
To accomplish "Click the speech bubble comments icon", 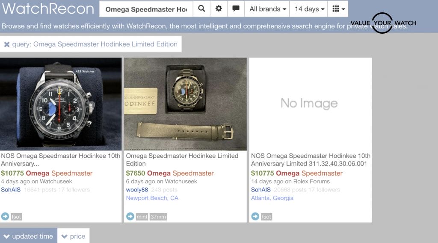I will (236, 9).
